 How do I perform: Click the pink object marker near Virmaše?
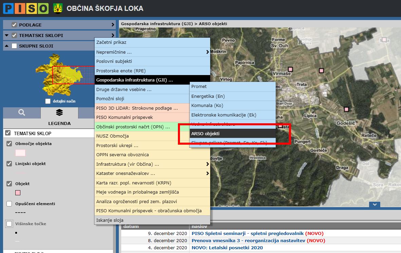pos(321,70)
